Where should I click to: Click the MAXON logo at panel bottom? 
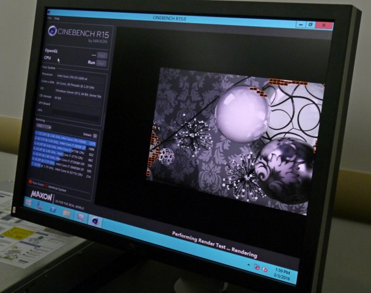point(42,196)
